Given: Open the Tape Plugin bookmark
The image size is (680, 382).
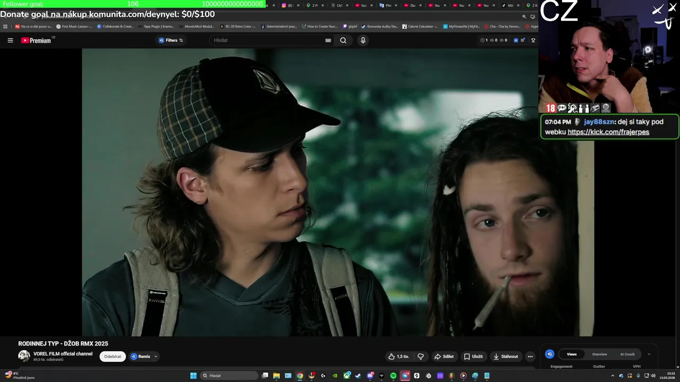Looking at the screenshot, I should click(156, 26).
